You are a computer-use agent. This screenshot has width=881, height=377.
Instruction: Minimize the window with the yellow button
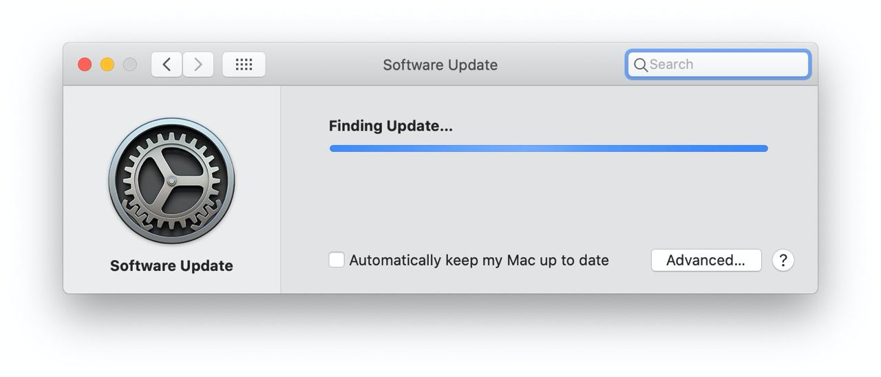(107, 65)
